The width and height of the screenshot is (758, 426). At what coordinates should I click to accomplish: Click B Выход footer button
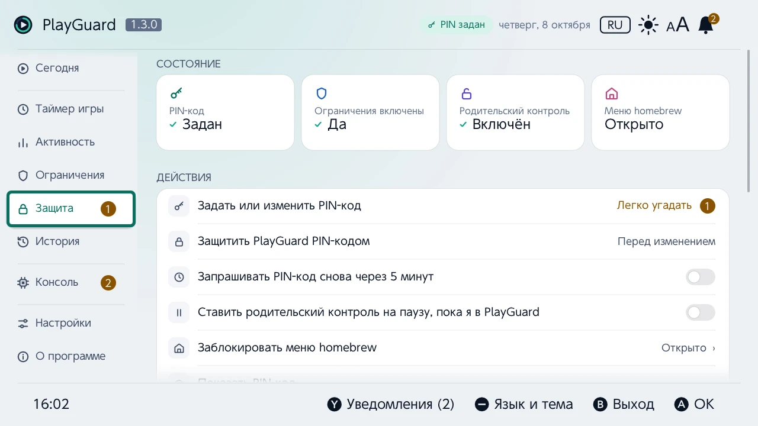(x=624, y=404)
